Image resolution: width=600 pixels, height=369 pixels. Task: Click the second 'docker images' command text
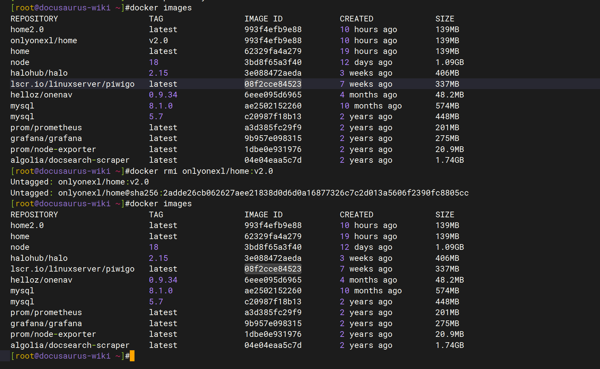point(161,204)
